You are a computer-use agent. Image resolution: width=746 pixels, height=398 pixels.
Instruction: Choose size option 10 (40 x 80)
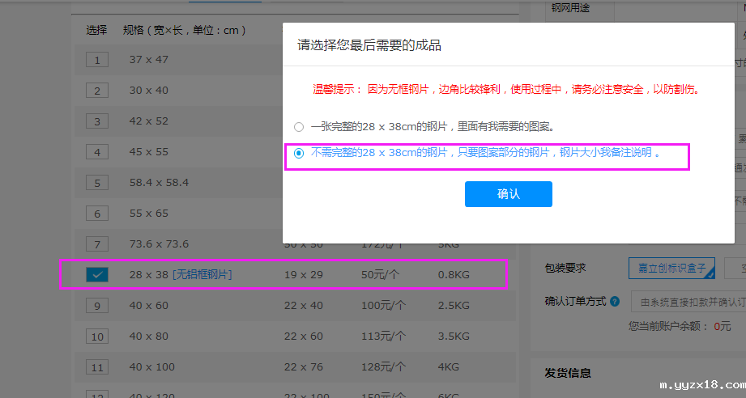coord(97,337)
